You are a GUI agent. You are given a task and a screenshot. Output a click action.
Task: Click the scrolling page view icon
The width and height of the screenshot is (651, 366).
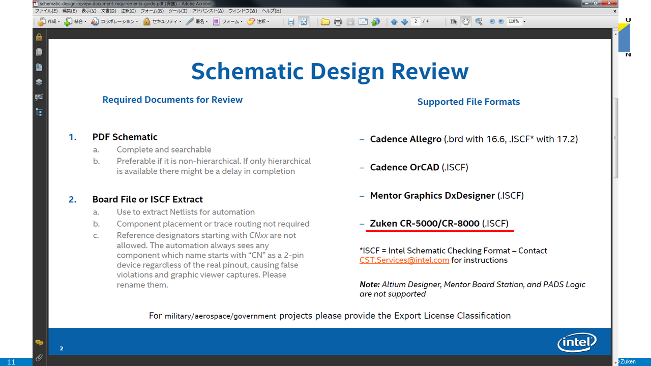point(291,22)
